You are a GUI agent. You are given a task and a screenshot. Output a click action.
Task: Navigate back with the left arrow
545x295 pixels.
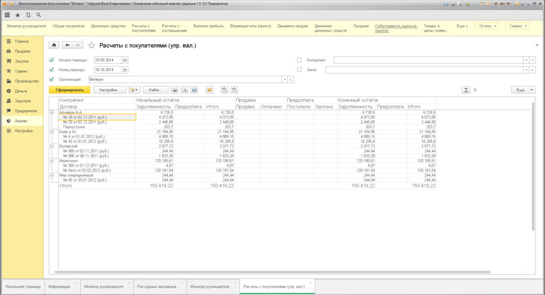[x=68, y=45]
